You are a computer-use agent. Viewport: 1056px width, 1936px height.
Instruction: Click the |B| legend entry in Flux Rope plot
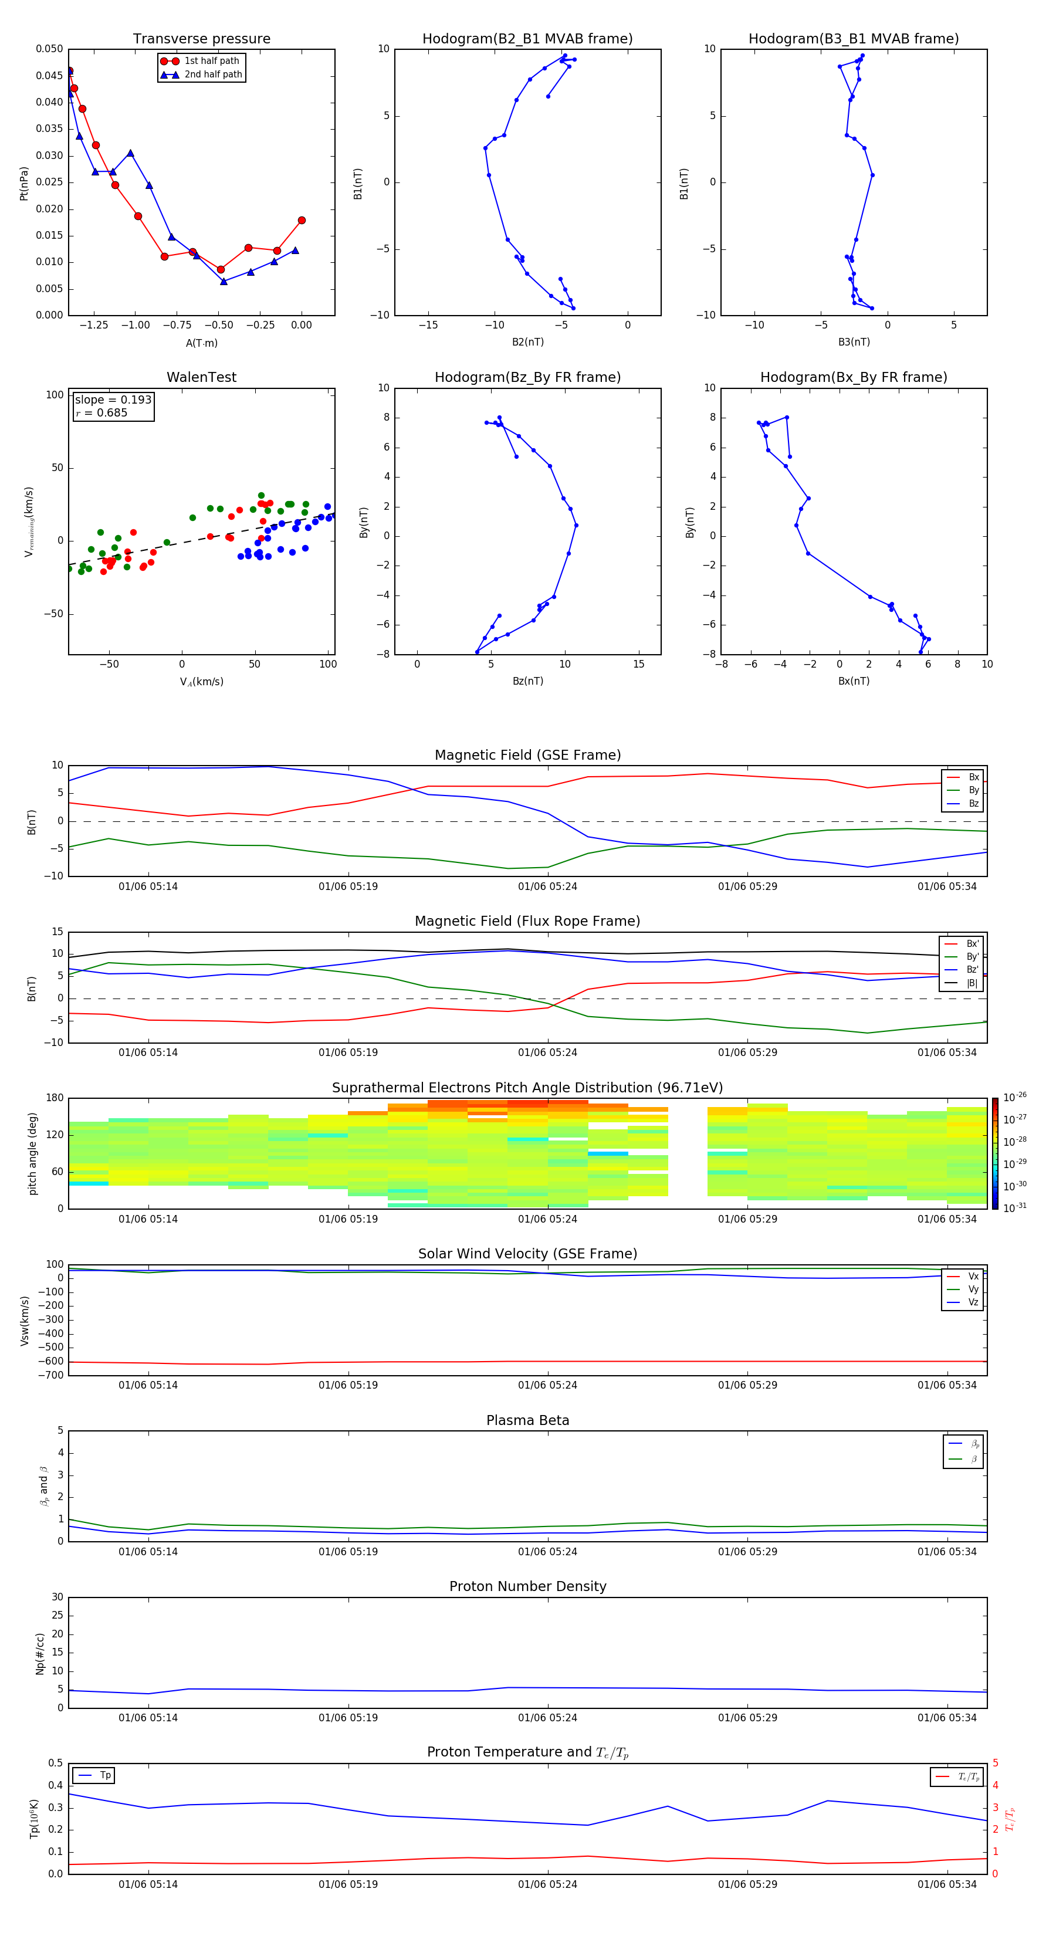pyautogui.click(x=962, y=983)
